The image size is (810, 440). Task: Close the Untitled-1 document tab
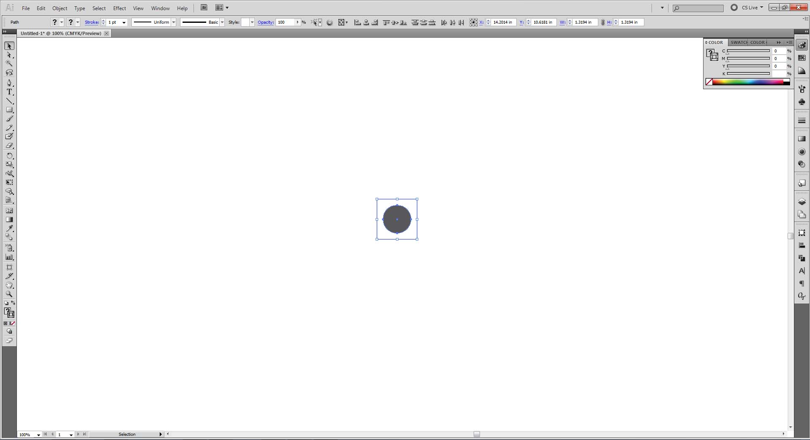coord(106,33)
